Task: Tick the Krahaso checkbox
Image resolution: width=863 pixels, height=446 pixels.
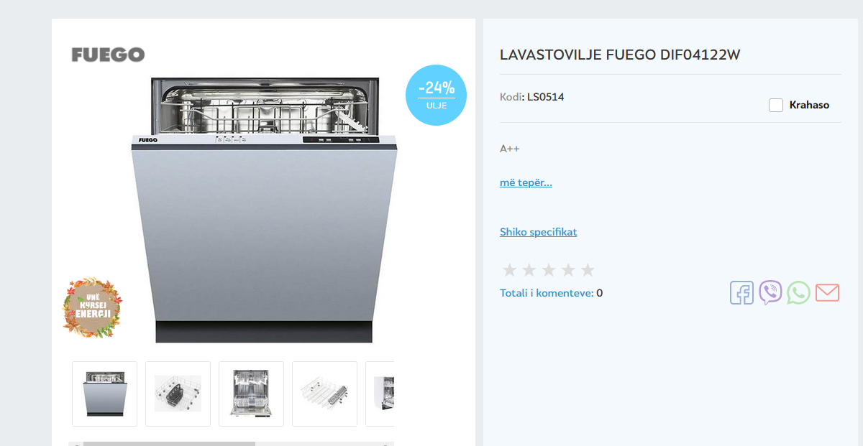Action: coord(776,105)
